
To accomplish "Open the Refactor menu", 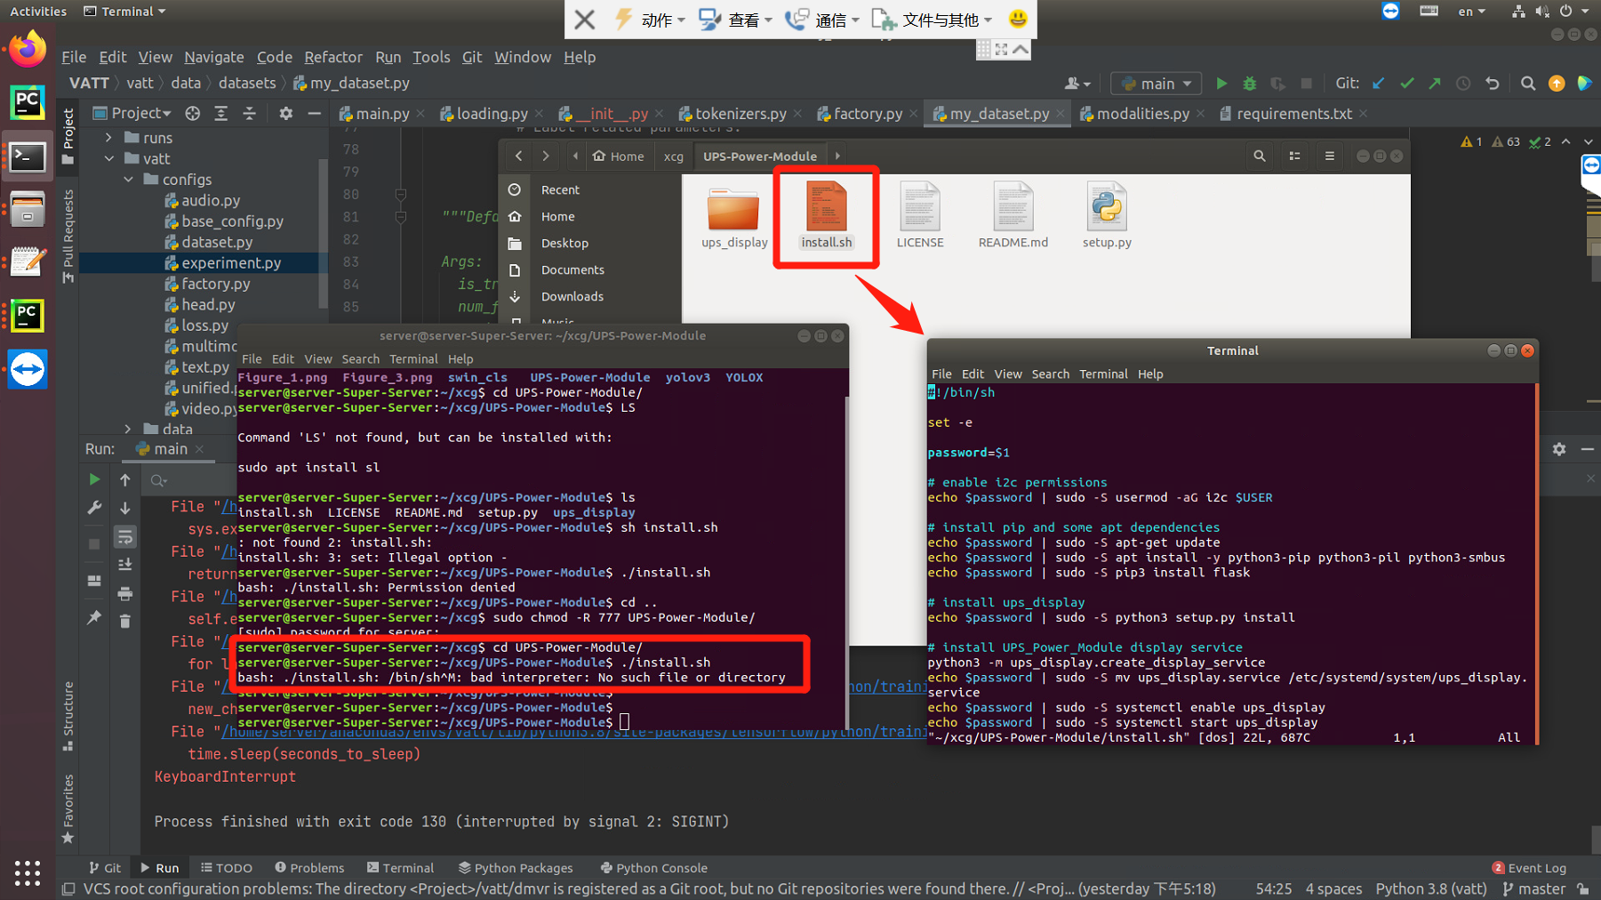I will coord(333,56).
